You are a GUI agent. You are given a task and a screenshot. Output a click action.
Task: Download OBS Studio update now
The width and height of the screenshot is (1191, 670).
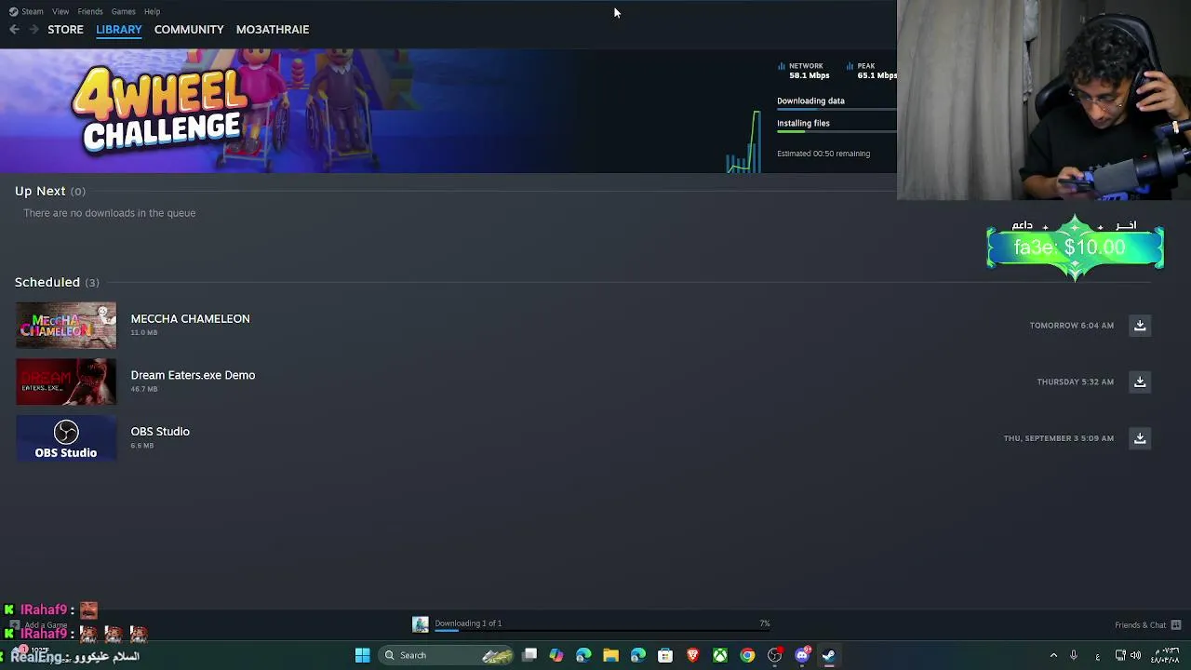[x=1140, y=438]
